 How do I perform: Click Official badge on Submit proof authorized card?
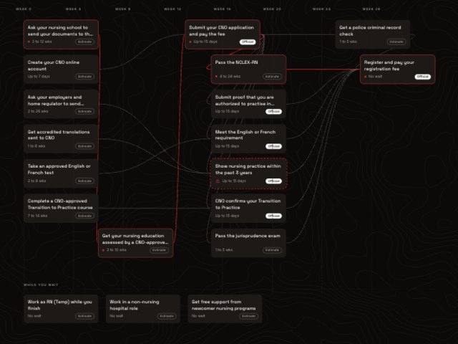(273, 112)
